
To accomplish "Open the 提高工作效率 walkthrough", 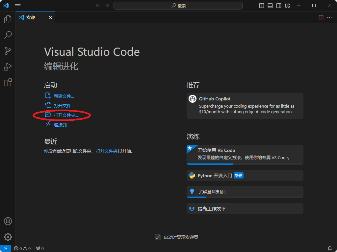I will tap(245, 208).
